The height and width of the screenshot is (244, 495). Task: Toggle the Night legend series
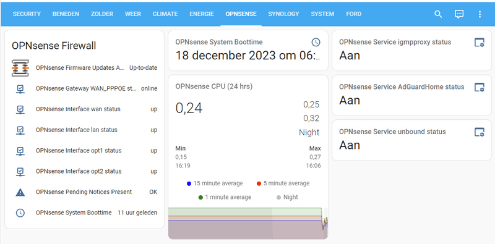pyautogui.click(x=287, y=197)
